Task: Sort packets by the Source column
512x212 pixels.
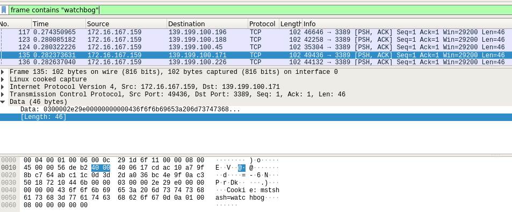Action: click(126, 24)
